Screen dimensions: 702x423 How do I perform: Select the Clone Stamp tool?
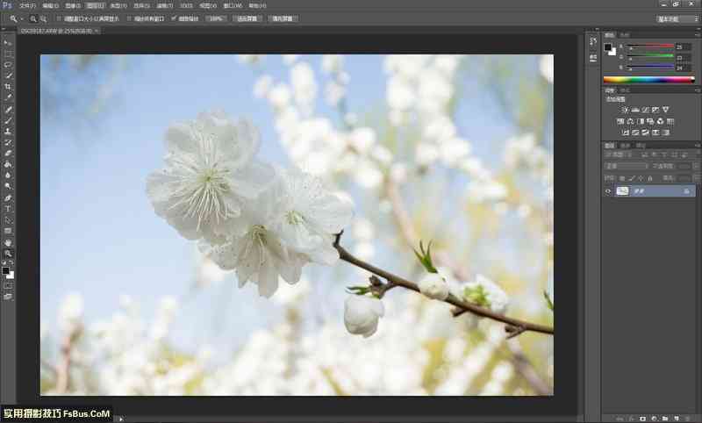[9, 131]
